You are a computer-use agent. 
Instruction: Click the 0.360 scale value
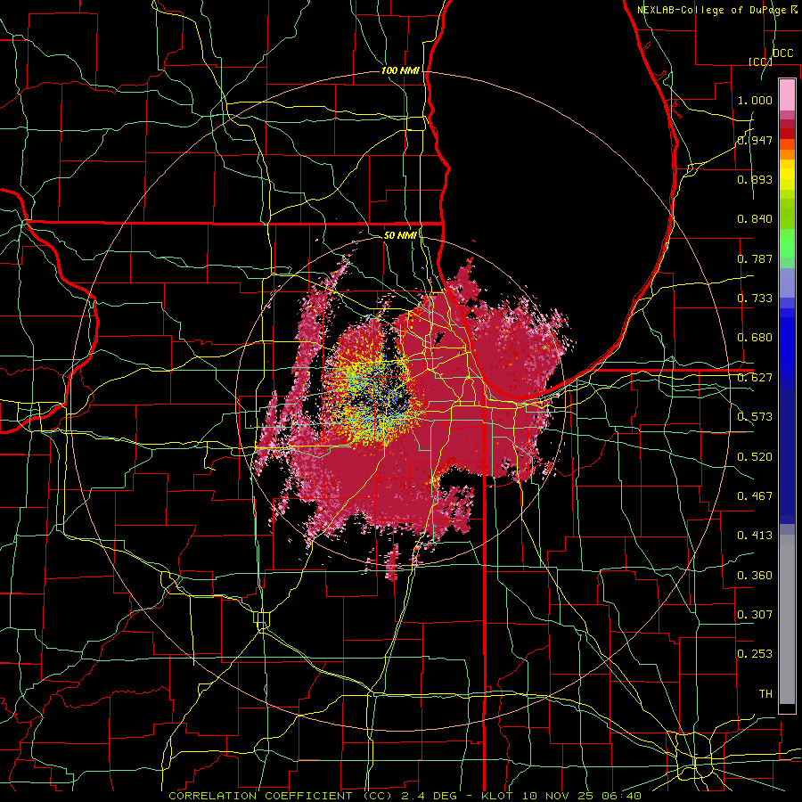click(x=755, y=576)
